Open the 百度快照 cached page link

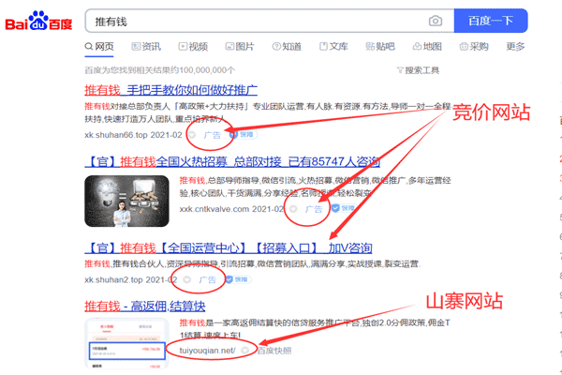pos(274,351)
